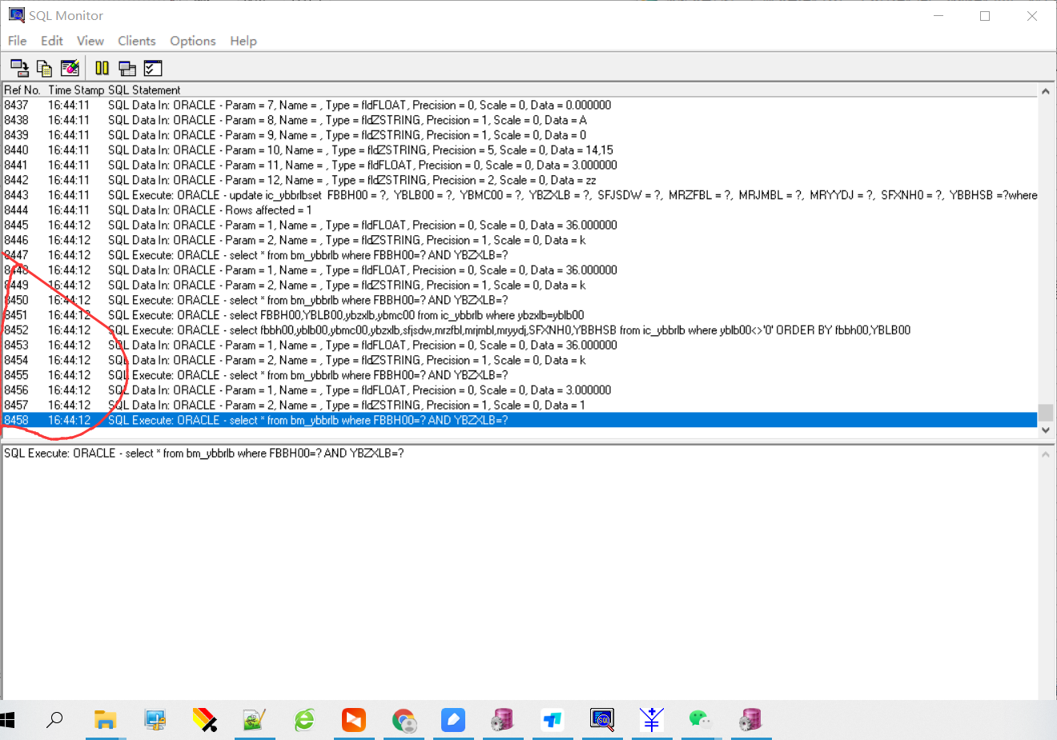1057x740 pixels.
Task: Open Trace Options via the checklist icon
Action: (x=153, y=68)
